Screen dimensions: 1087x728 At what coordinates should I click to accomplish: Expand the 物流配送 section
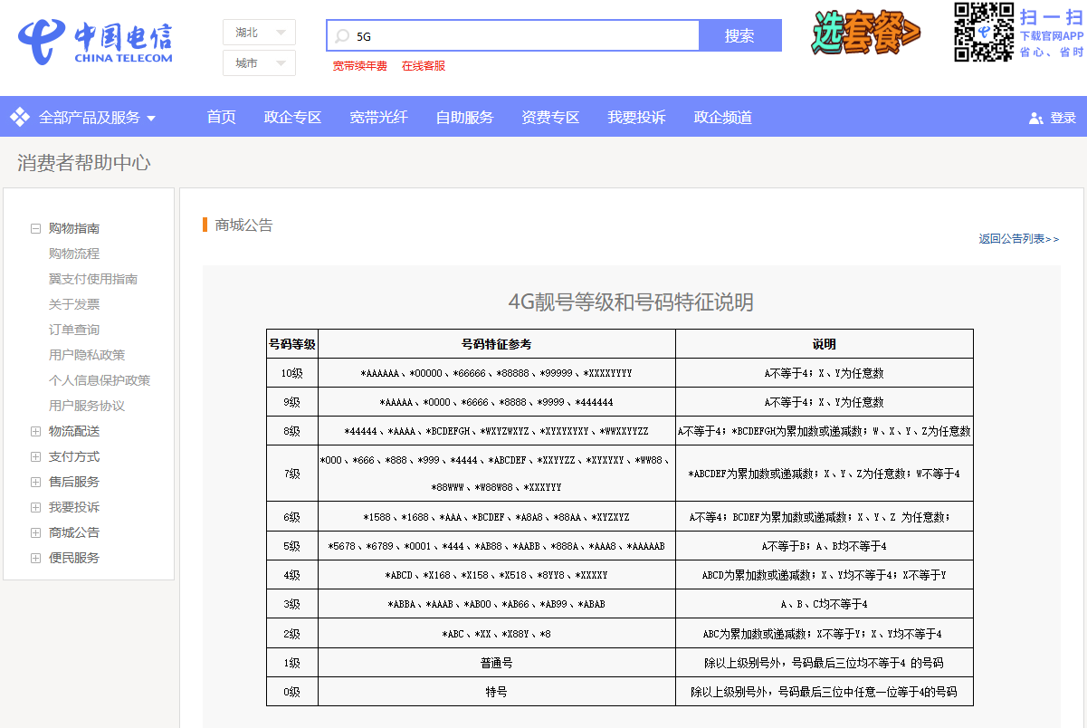(x=36, y=432)
